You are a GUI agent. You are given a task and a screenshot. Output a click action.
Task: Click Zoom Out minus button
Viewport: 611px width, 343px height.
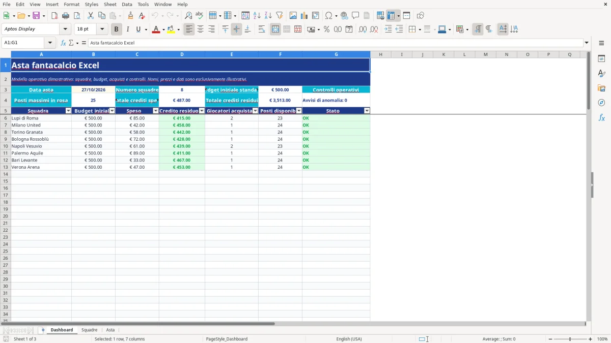(550, 339)
